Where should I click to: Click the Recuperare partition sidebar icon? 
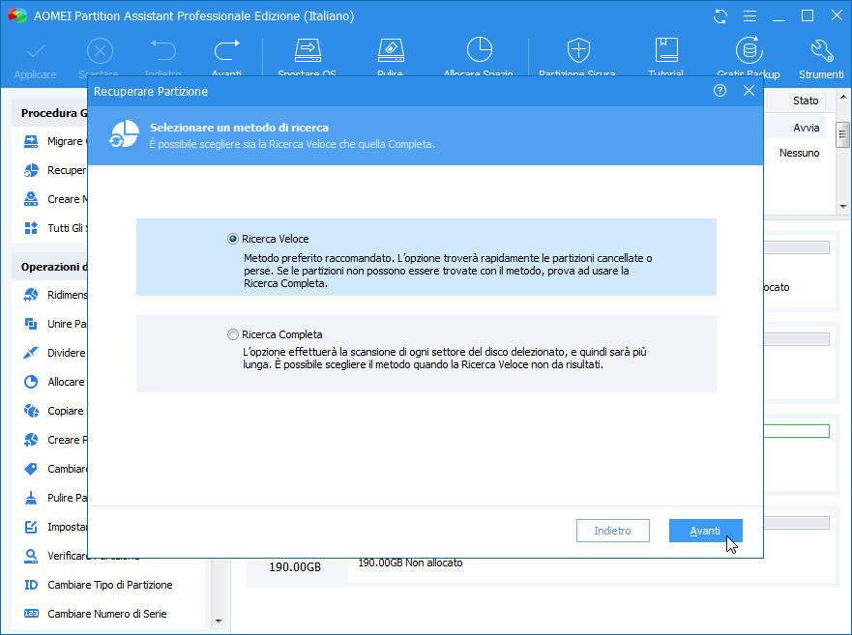pyautogui.click(x=31, y=170)
